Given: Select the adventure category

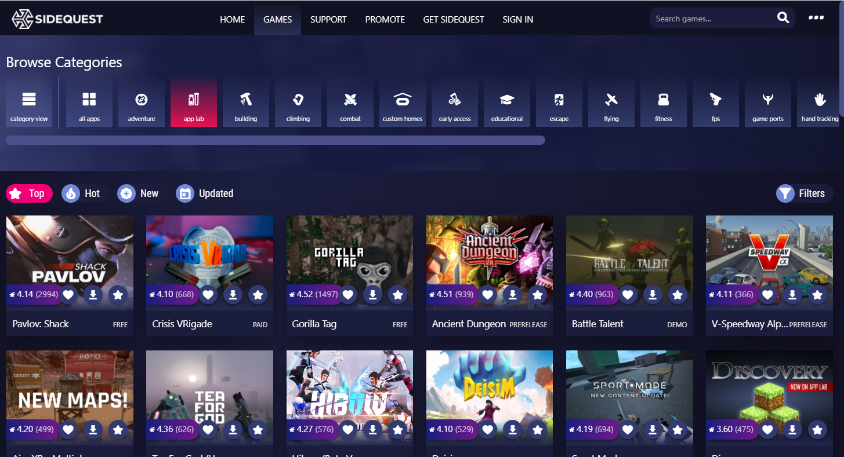Looking at the screenshot, I should point(142,102).
